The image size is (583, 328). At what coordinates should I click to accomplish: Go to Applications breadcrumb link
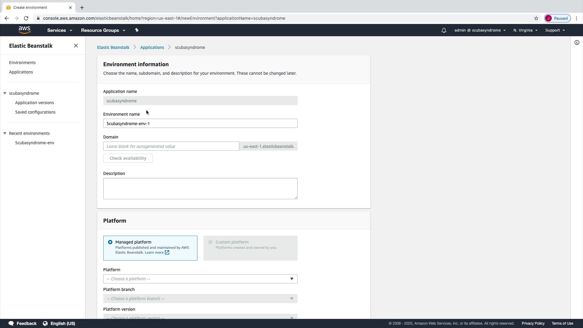(x=152, y=47)
